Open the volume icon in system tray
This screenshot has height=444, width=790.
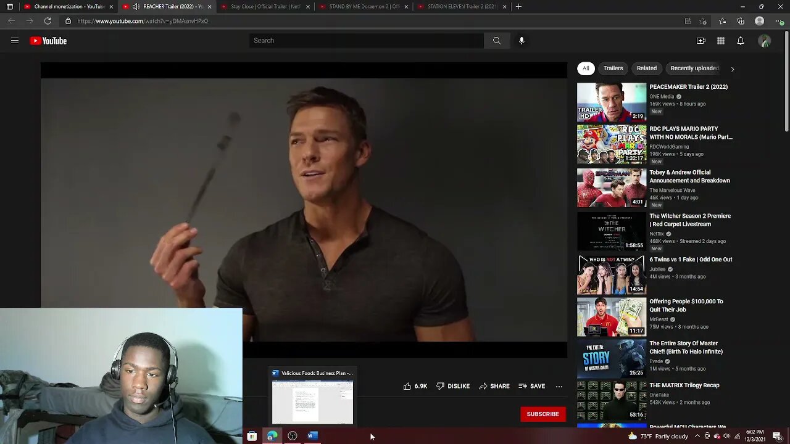[x=726, y=437]
